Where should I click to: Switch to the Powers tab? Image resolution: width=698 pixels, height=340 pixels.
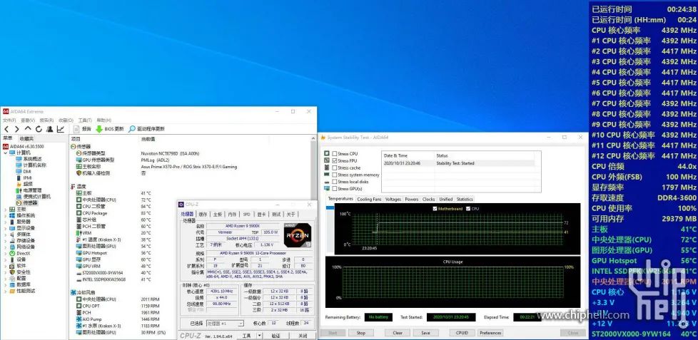411,199
